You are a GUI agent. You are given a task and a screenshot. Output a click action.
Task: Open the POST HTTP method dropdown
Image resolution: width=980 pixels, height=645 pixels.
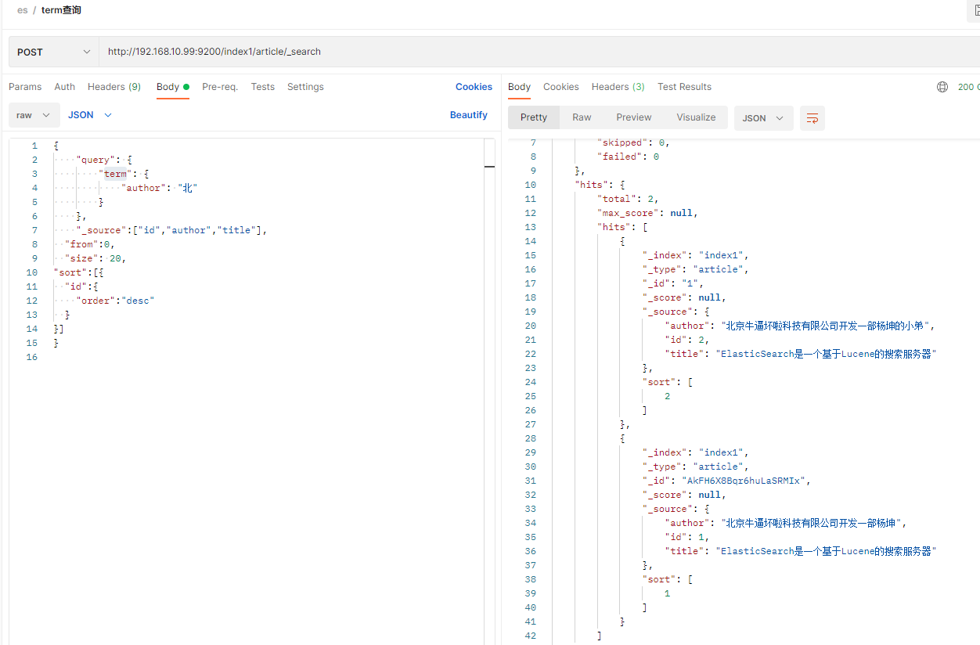tap(53, 52)
